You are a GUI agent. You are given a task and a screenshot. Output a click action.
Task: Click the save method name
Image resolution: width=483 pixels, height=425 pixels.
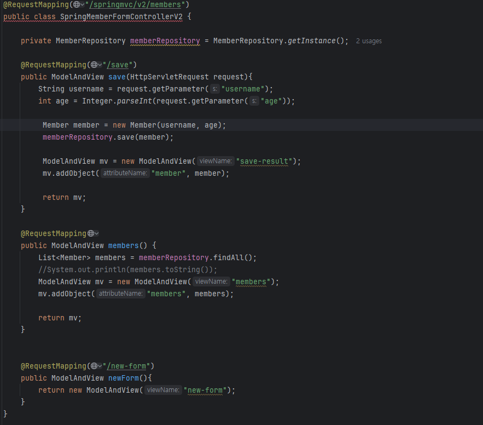[117, 77]
